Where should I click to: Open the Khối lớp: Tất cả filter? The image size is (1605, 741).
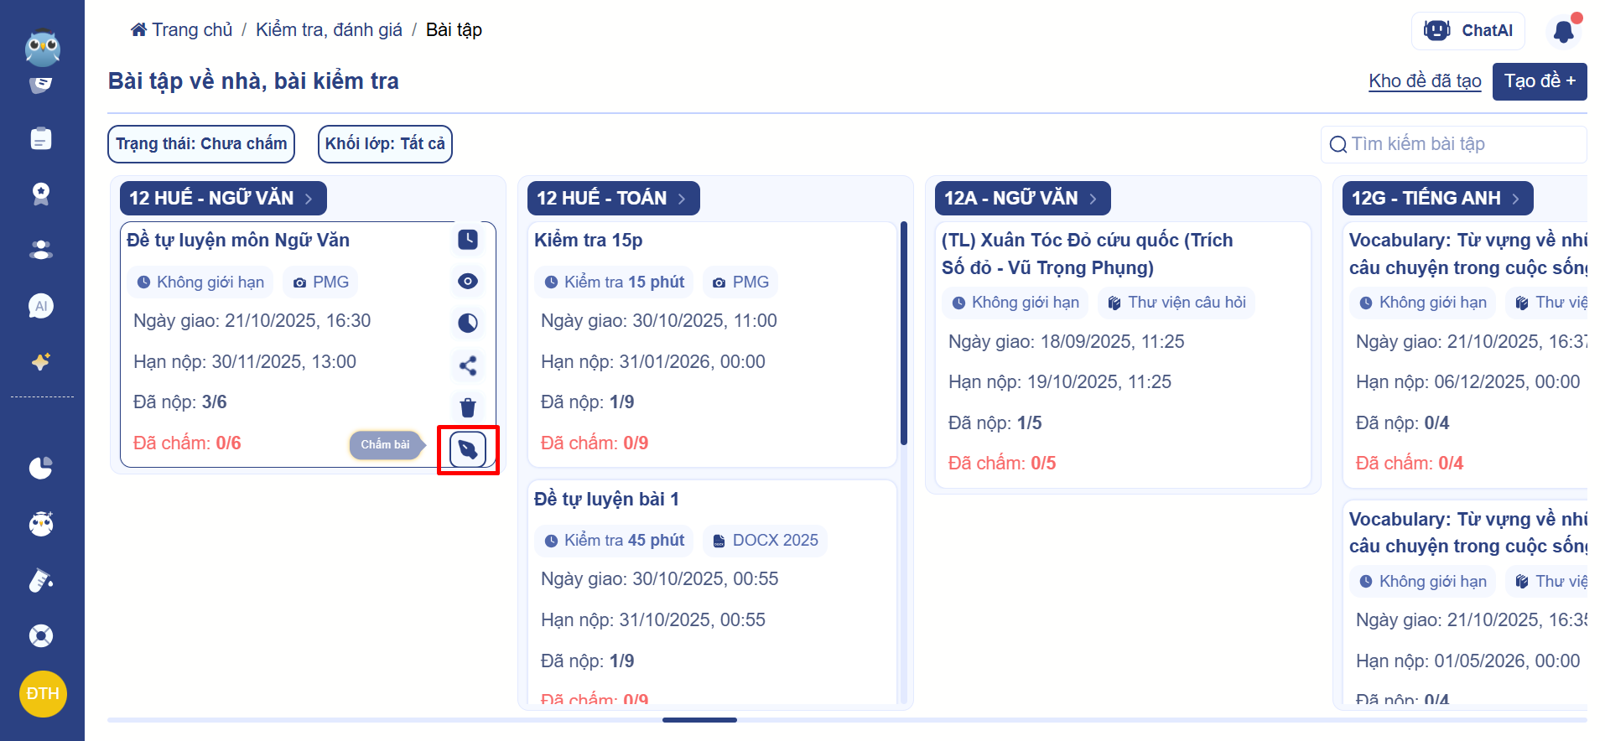click(x=385, y=144)
